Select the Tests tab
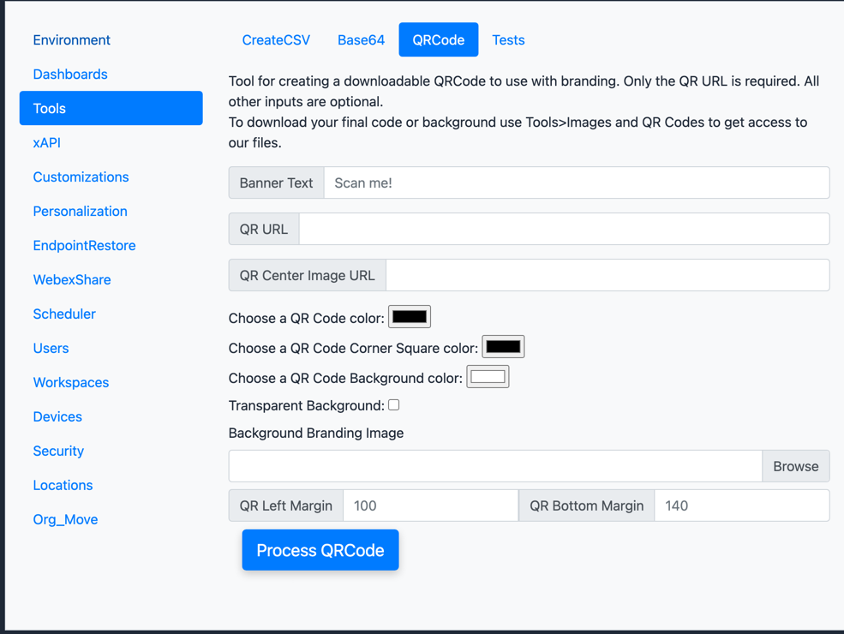Screen dimensions: 844x634 click(x=508, y=40)
